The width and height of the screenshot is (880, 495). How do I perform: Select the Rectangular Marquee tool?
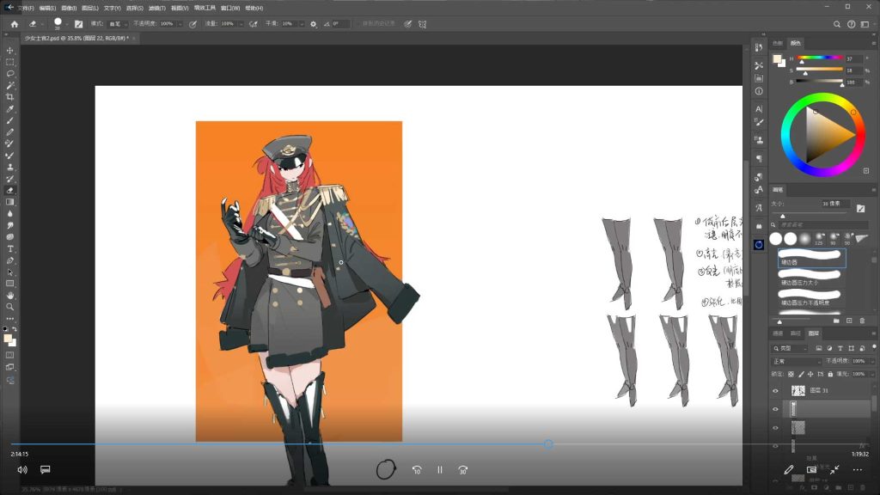click(x=10, y=62)
